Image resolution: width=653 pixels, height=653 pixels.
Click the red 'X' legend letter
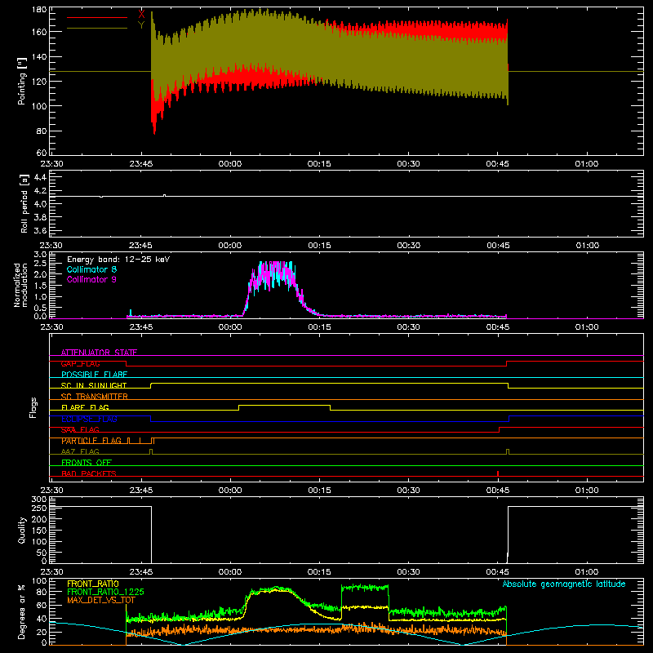(141, 15)
